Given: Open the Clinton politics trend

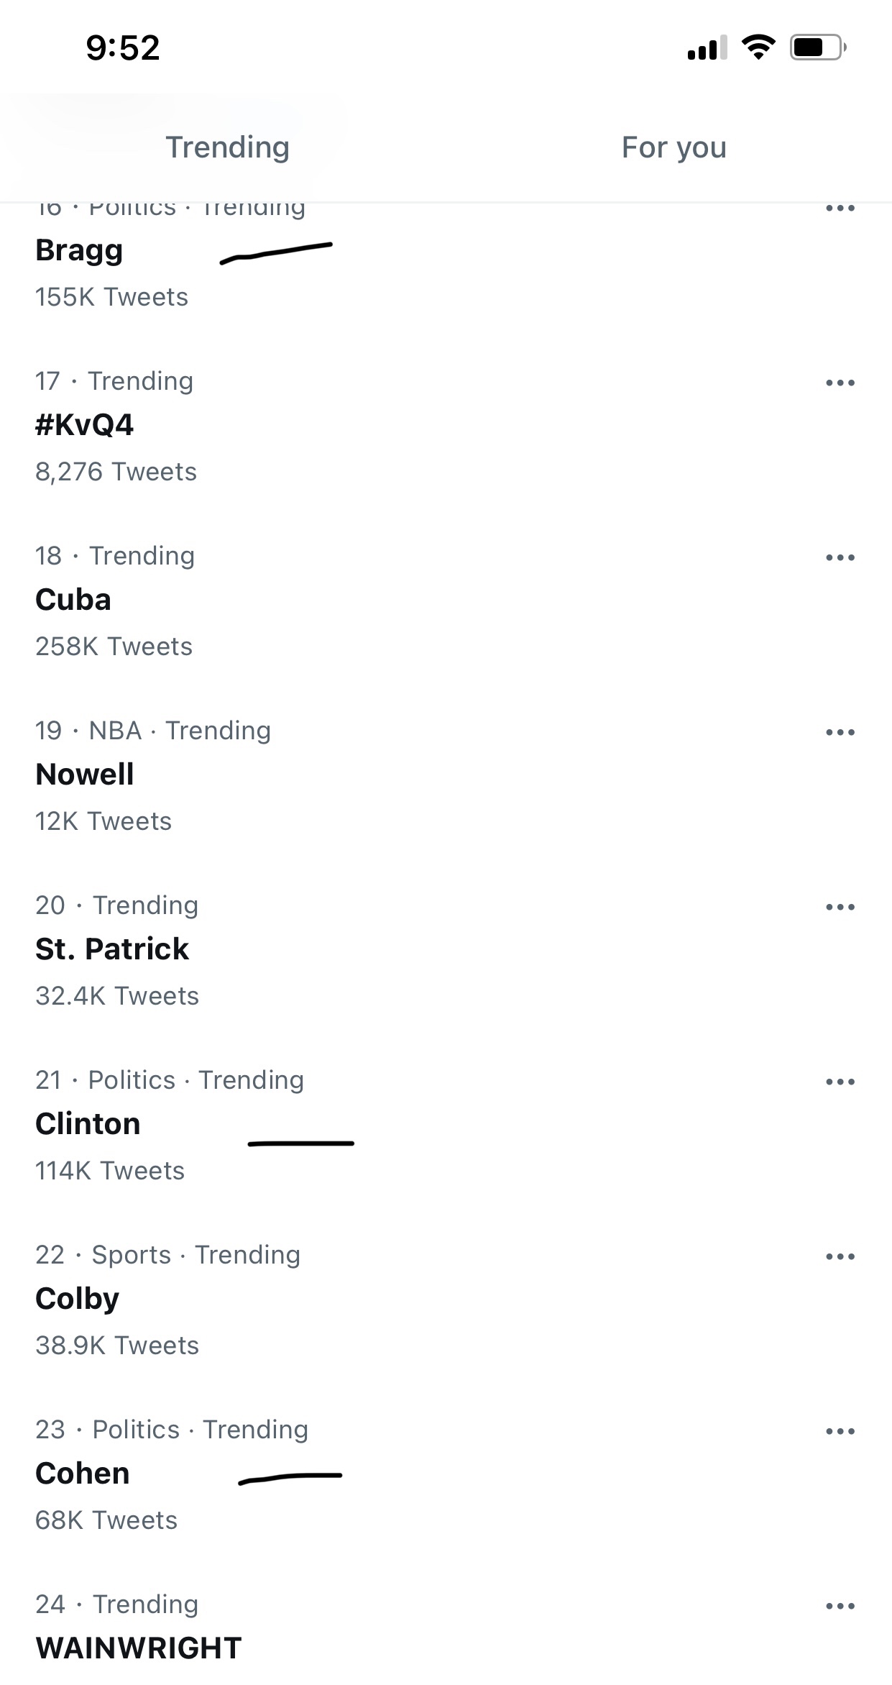Looking at the screenshot, I should click(x=446, y=1125).
